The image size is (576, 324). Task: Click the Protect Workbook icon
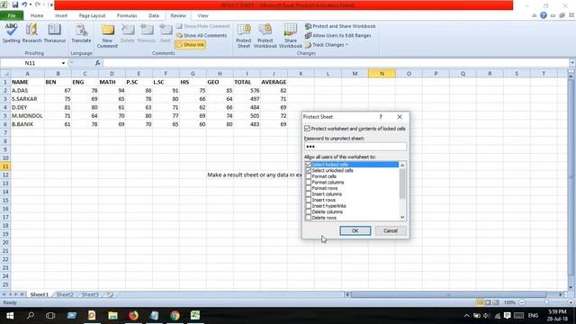click(x=265, y=36)
